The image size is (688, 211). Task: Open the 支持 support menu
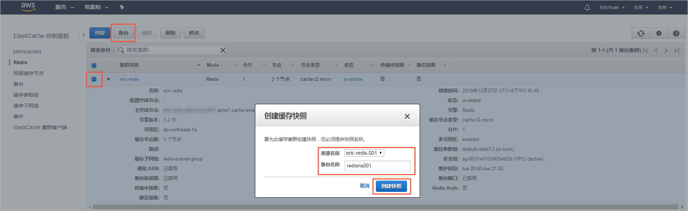coord(665,7)
